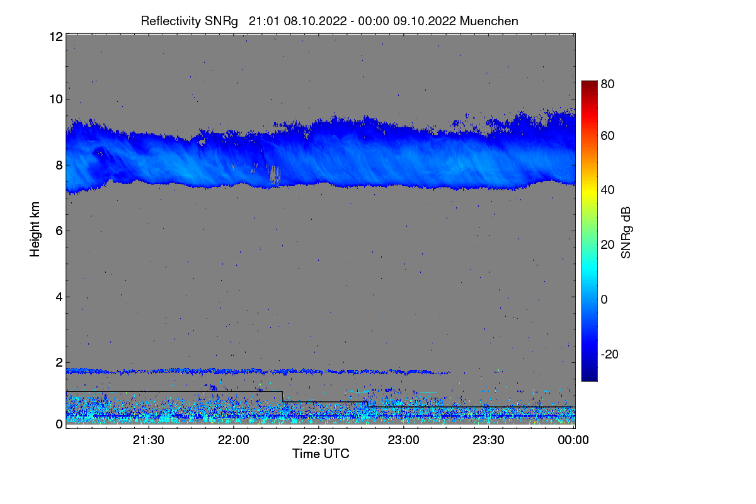Click the 22:00 time tick label
756x504 pixels.
point(234,440)
